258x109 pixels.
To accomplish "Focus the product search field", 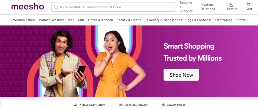I will (114, 7).
